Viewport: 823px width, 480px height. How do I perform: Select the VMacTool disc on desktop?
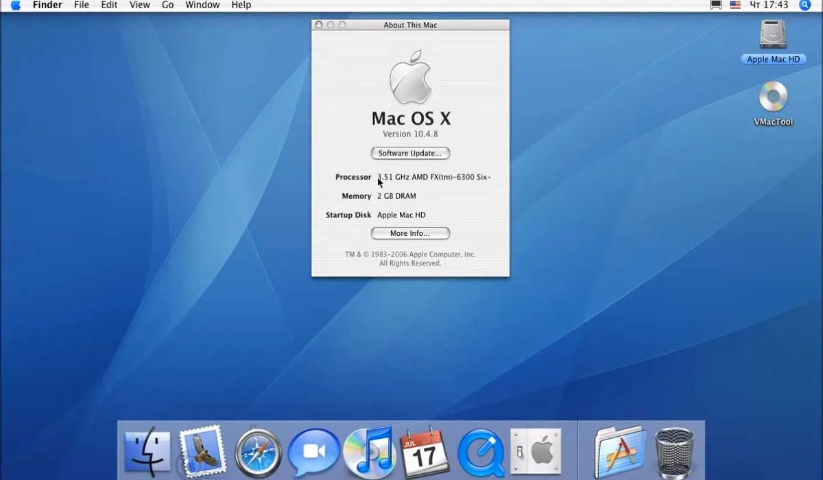click(x=773, y=104)
